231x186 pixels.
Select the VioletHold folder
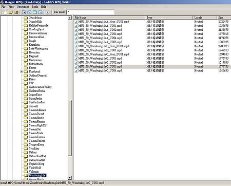point(35,168)
